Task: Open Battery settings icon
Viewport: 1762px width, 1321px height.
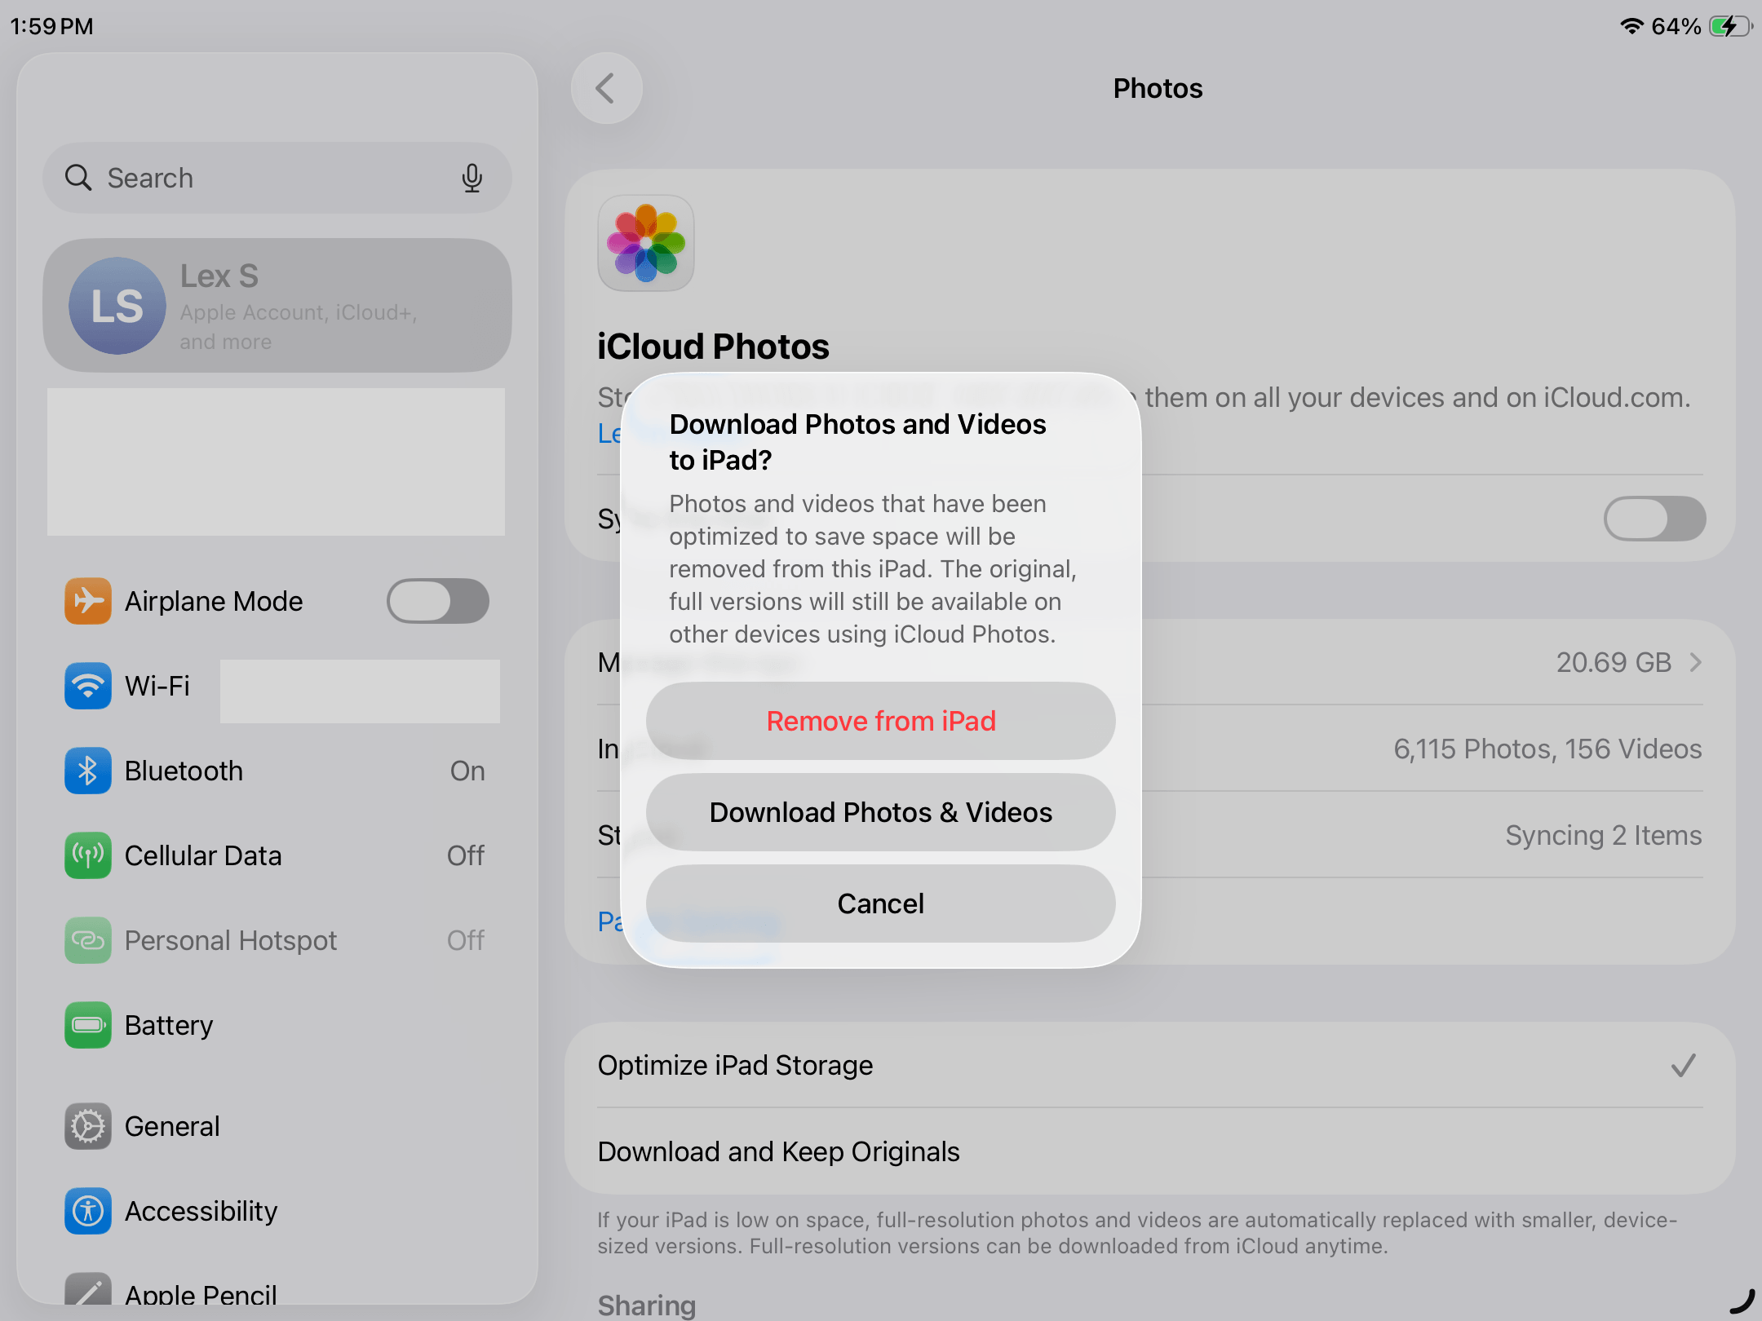Action: click(88, 1025)
